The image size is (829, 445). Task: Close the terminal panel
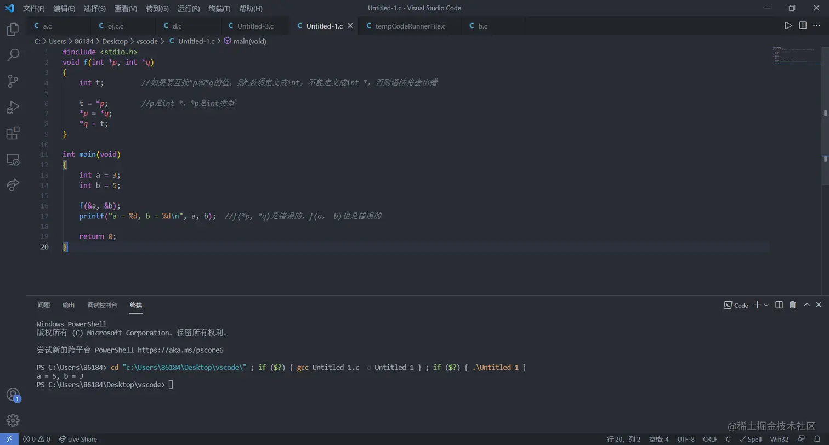click(x=819, y=305)
